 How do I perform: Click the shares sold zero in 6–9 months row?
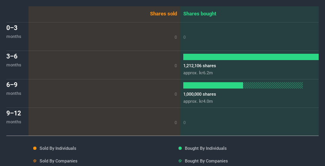point(176,94)
